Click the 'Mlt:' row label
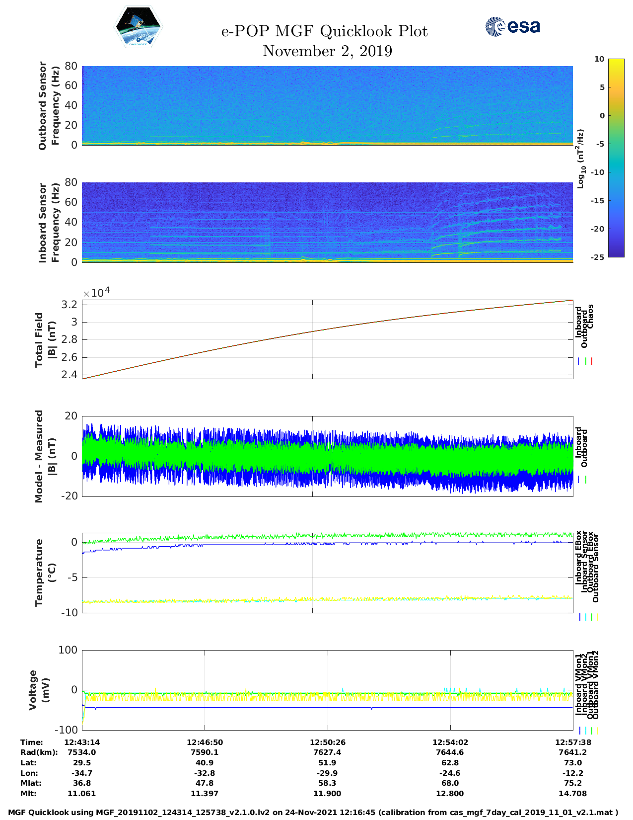Viewport: 633px width, 820px height. click(28, 794)
